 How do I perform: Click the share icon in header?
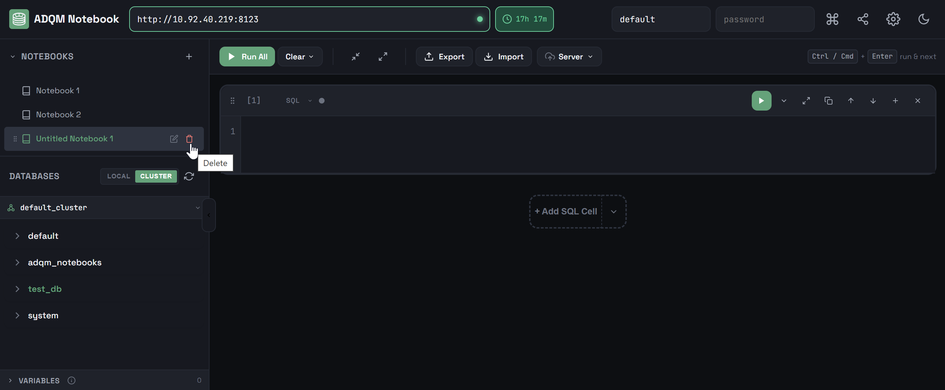click(x=862, y=19)
